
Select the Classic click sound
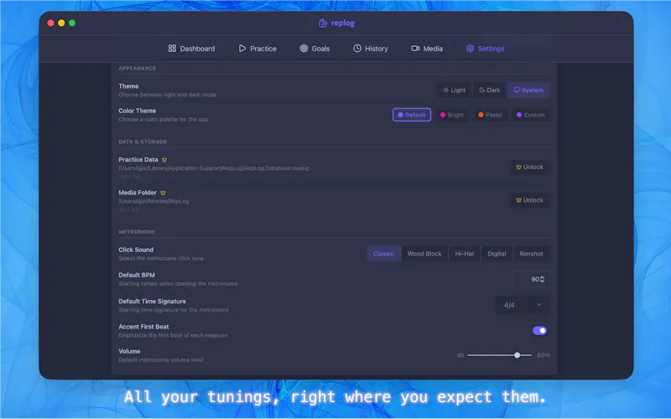point(383,254)
